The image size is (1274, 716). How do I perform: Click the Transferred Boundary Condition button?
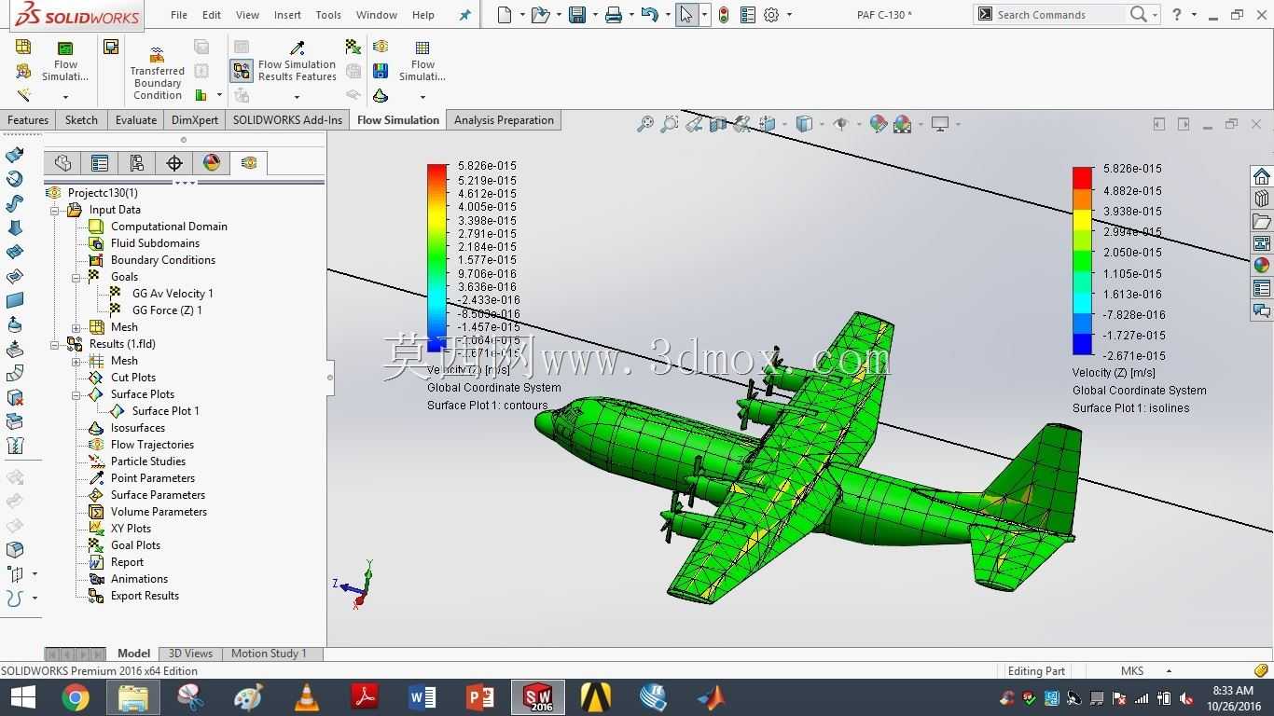pos(157,73)
